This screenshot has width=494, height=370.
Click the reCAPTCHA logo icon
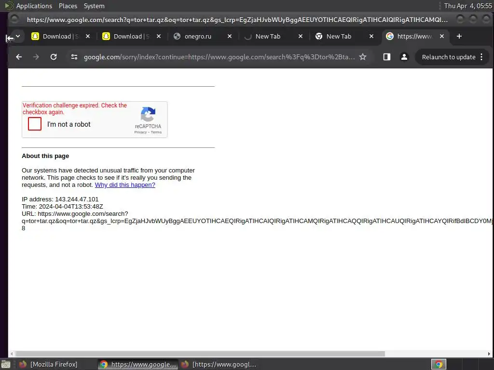[148, 114]
